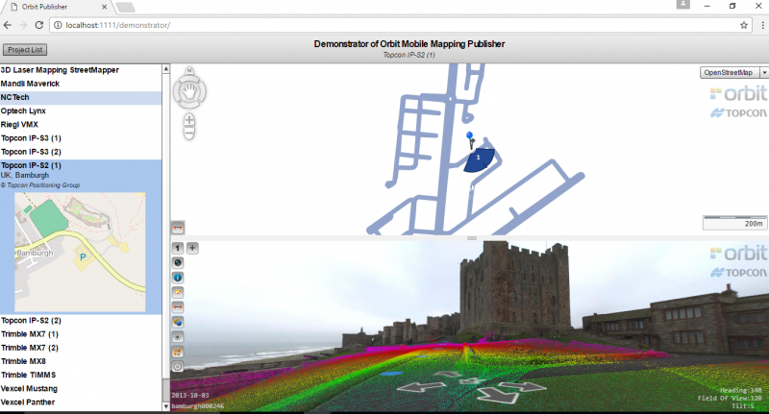769x414 pixels.
Task: Pan the map up with compass ring
Action: tap(189, 79)
